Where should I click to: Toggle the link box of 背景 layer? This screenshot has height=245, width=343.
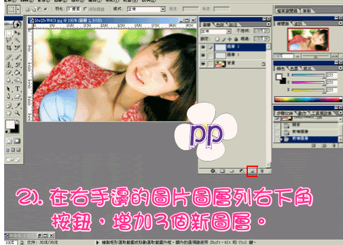pos(211,64)
